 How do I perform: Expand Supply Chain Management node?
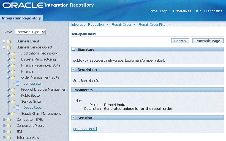(x=8, y=114)
